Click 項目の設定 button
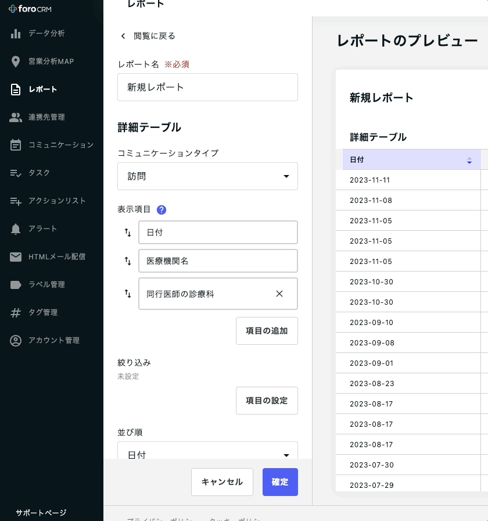Screen dimensions: 488x521 [x=267, y=401]
